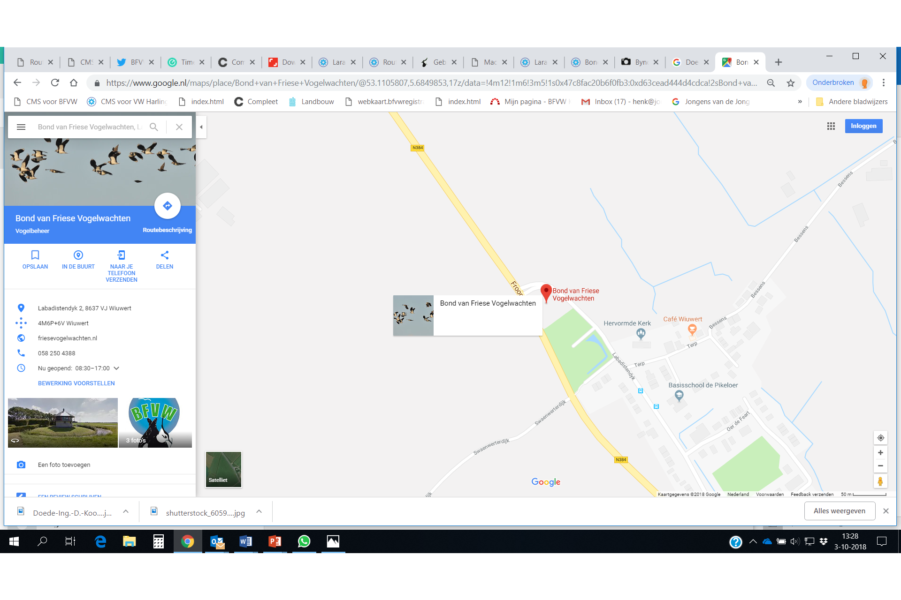Open Chrome three-dot menu
The image size is (901, 600).
pos(884,83)
